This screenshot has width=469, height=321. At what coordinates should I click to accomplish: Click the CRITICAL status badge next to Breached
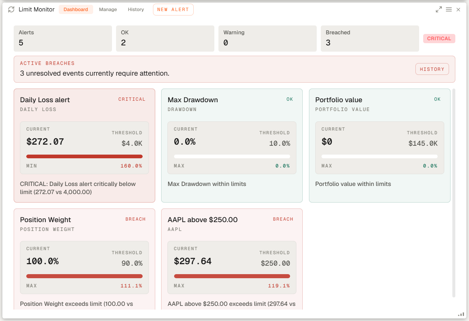[439, 38]
